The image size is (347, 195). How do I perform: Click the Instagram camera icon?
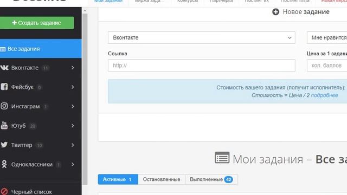coord(4,106)
